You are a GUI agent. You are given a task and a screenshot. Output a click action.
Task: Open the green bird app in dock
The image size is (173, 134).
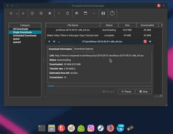coord(81,129)
